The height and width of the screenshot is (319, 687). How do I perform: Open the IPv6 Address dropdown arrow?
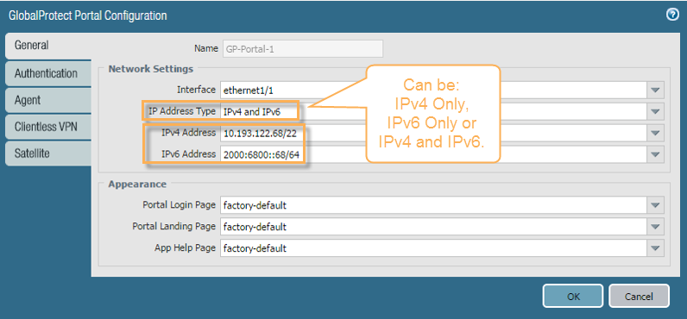pos(655,154)
